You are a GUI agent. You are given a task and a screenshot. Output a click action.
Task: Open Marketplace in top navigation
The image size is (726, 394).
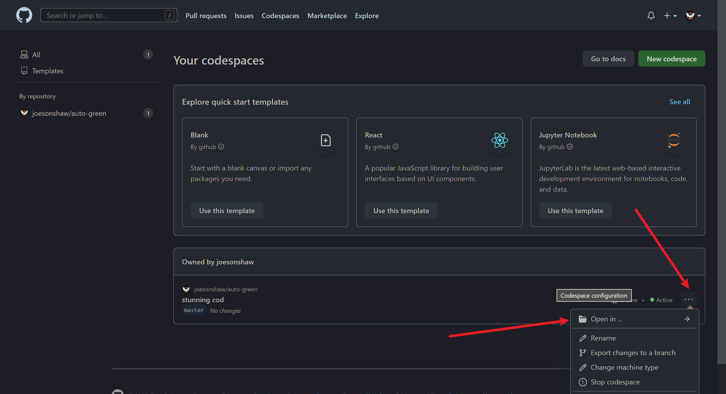click(x=327, y=15)
